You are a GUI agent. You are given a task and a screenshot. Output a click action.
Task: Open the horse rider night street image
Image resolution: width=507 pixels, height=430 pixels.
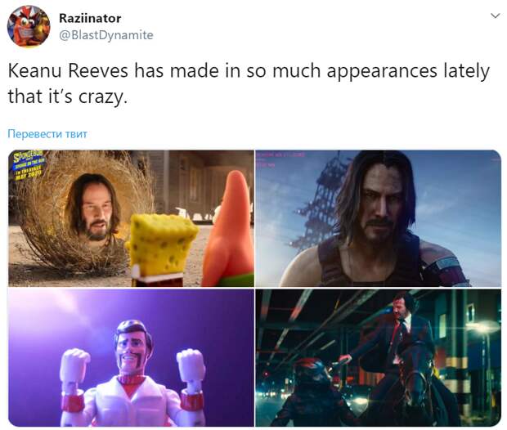coord(378,358)
